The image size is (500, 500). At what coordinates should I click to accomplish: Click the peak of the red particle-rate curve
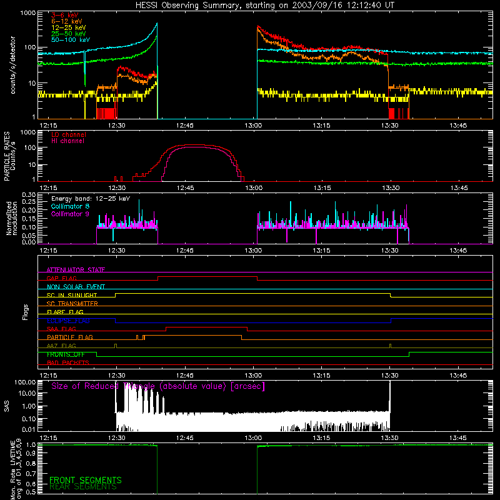pos(191,145)
